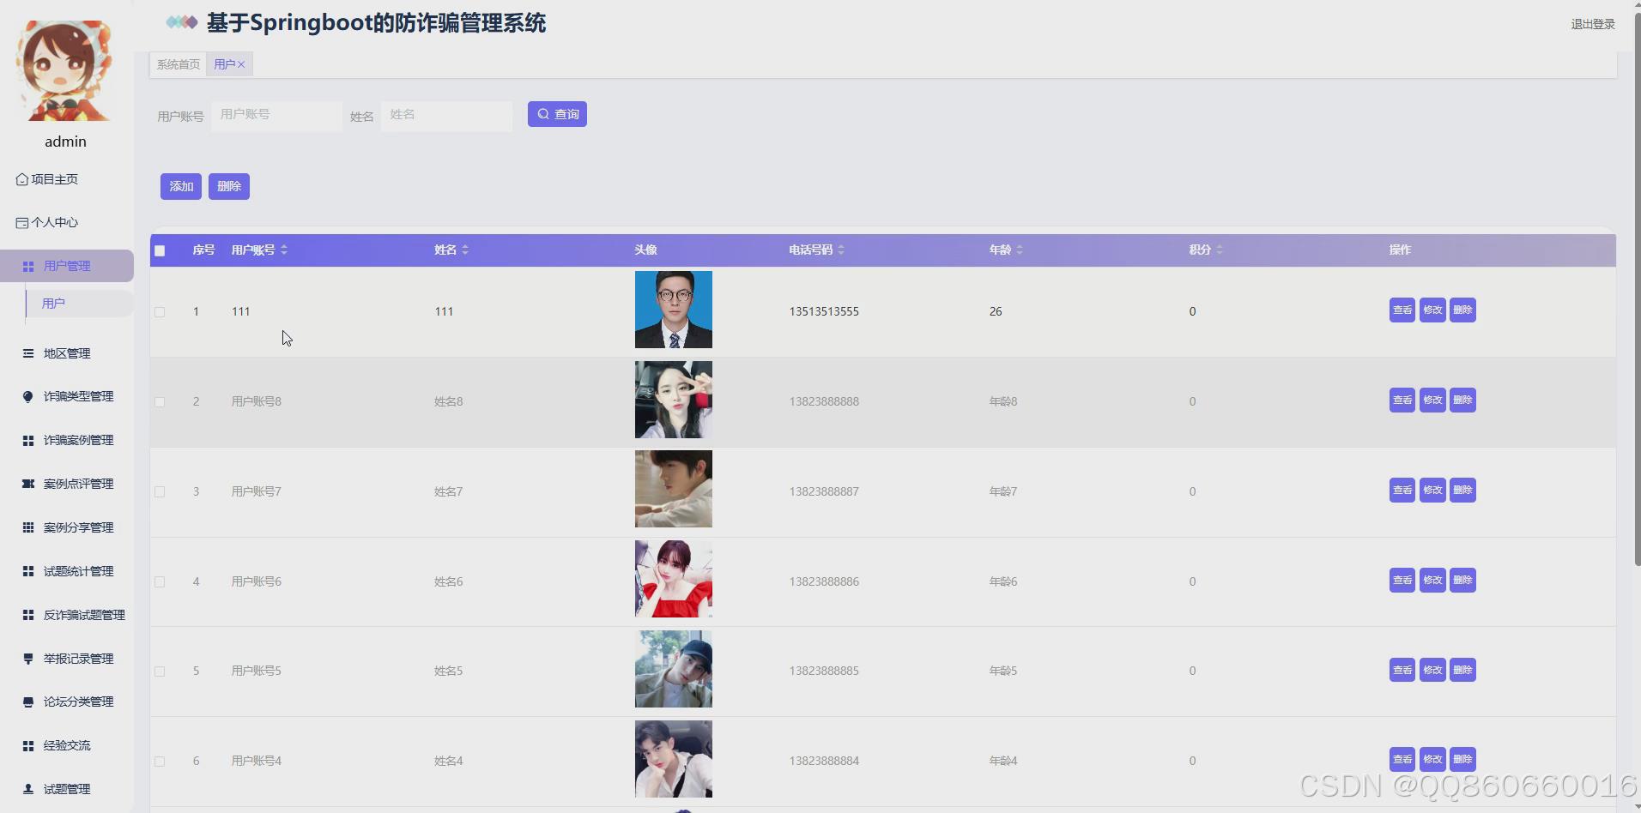The width and height of the screenshot is (1641, 813).
Task: Click 修改 for 用户账号4
Action: (x=1432, y=760)
